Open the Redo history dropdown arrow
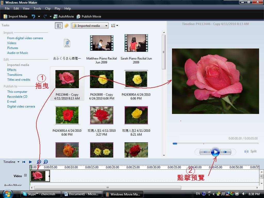 pos(51,16)
